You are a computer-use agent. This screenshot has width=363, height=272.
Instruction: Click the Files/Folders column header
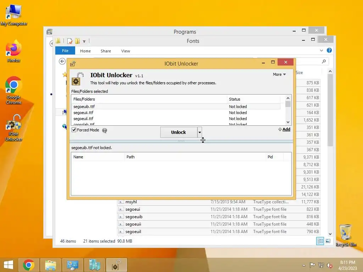pos(149,99)
